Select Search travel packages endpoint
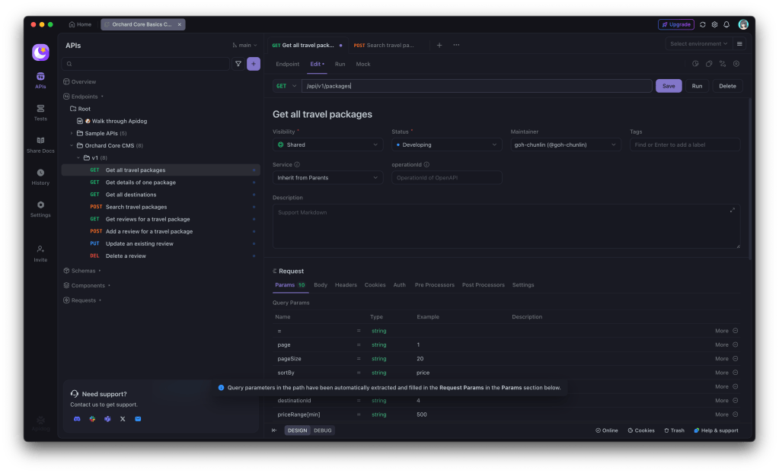 [x=136, y=207]
